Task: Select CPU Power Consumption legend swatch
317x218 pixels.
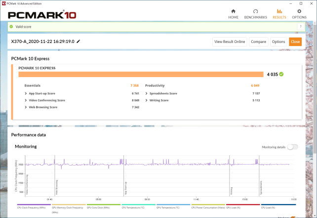Action: (x=208, y=205)
